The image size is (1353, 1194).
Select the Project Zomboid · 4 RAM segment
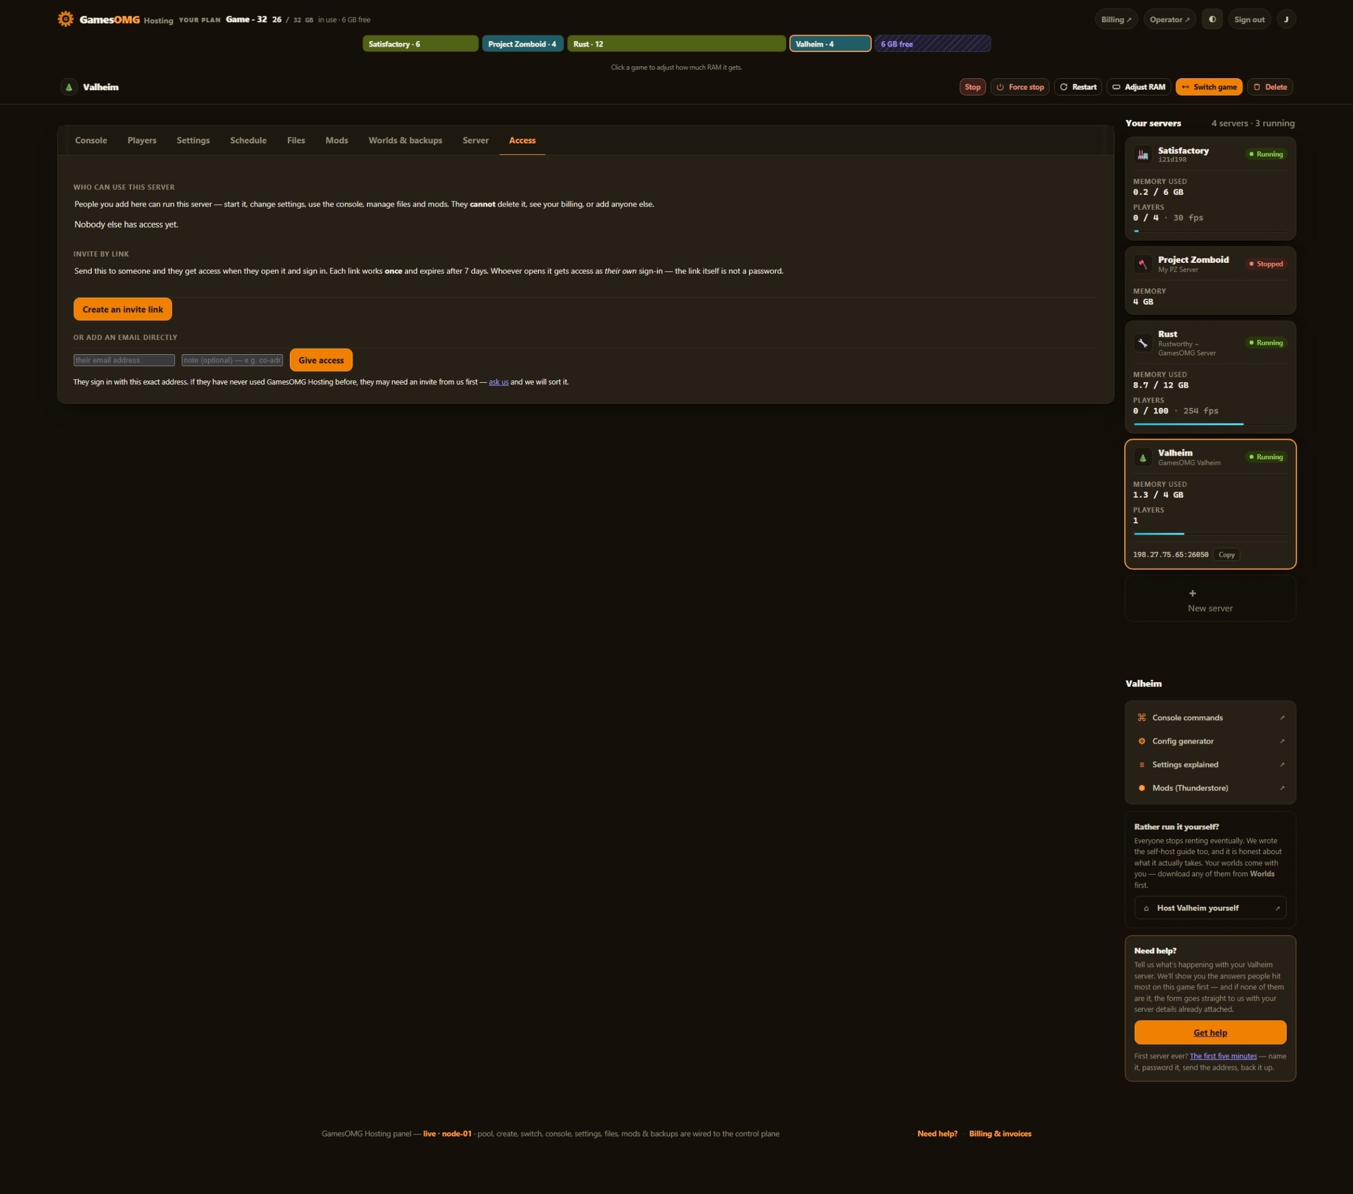click(x=522, y=44)
